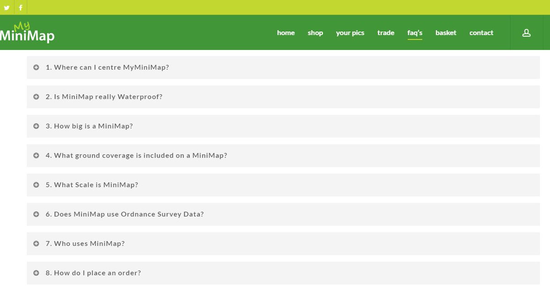The image size is (550, 288).
Task: Open the shop menu item
Action: pos(315,33)
